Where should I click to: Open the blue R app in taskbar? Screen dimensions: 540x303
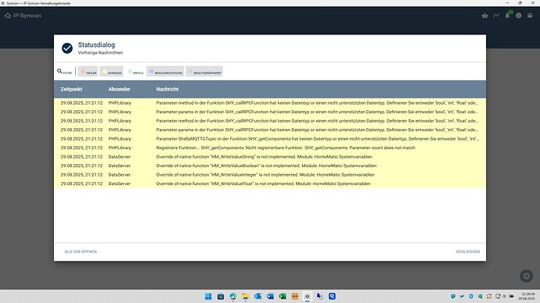pyautogui.click(x=333, y=297)
